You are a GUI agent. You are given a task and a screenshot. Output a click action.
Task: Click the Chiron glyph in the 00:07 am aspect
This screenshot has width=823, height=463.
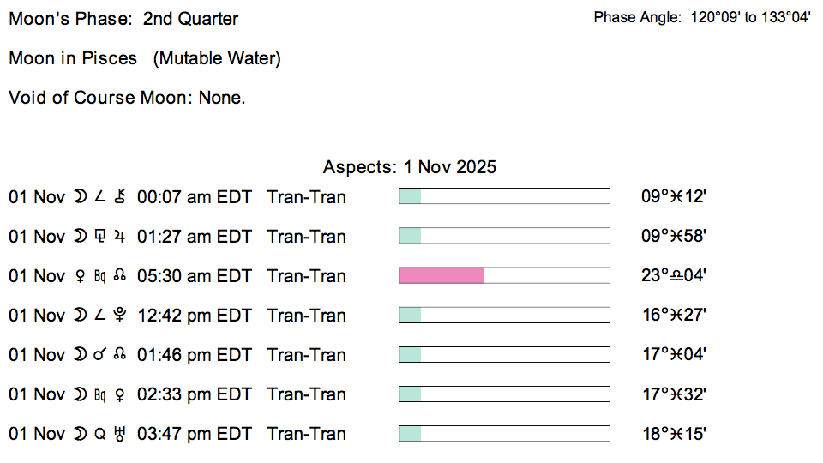(x=120, y=197)
